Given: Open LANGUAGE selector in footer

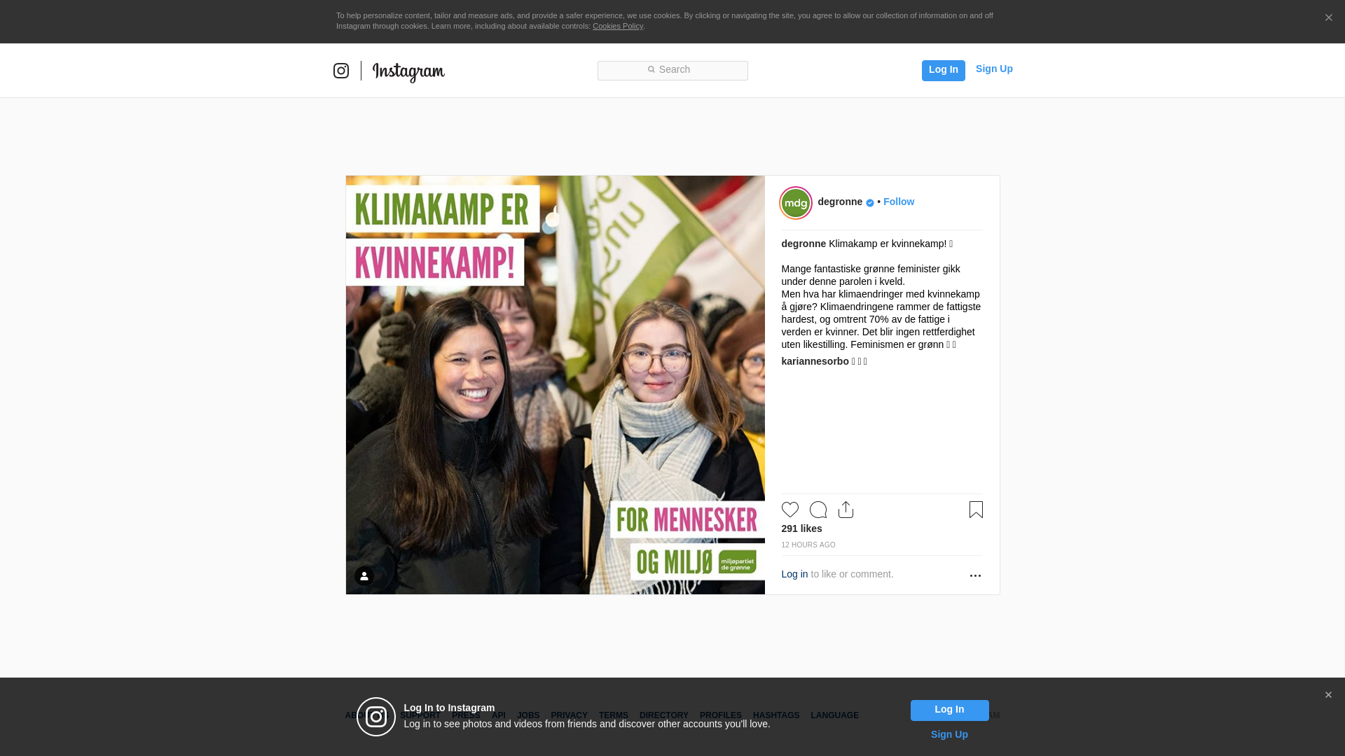Looking at the screenshot, I should coord(834,715).
